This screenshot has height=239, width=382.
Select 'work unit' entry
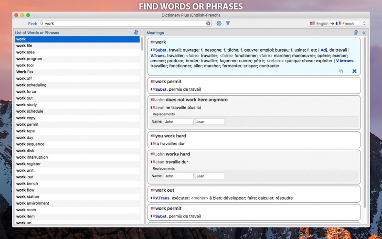click(77, 171)
